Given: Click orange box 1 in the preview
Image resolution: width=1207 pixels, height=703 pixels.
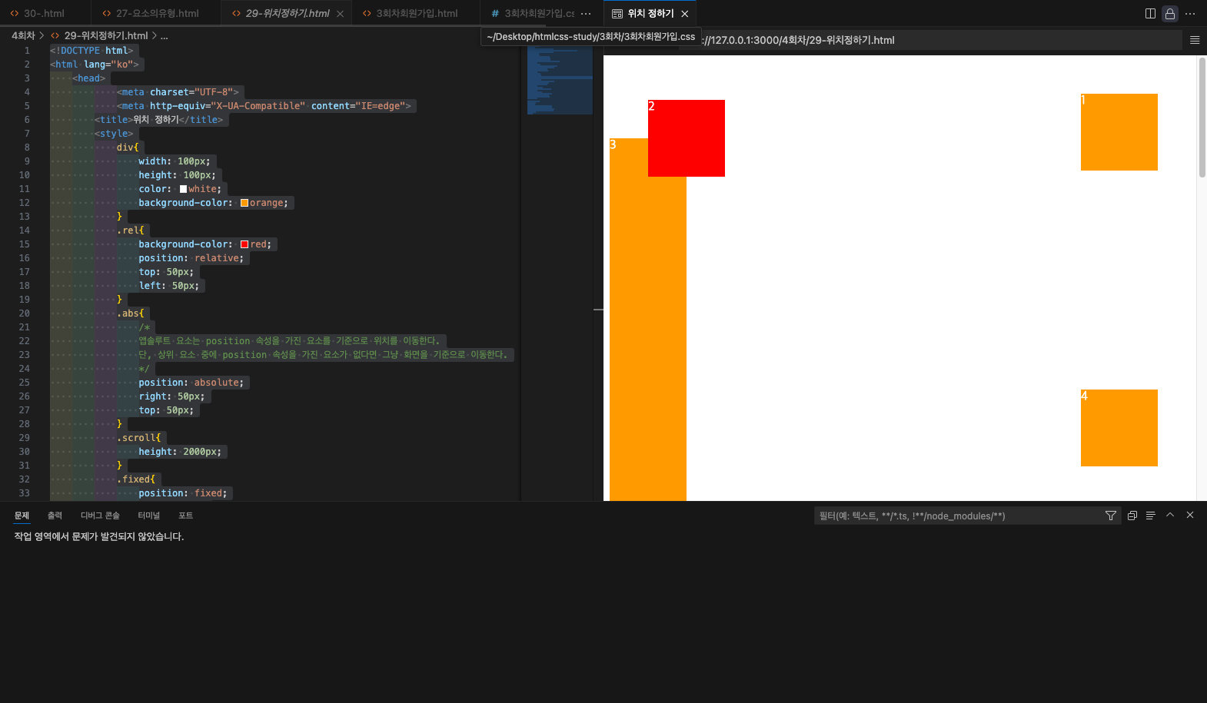Looking at the screenshot, I should [1119, 132].
